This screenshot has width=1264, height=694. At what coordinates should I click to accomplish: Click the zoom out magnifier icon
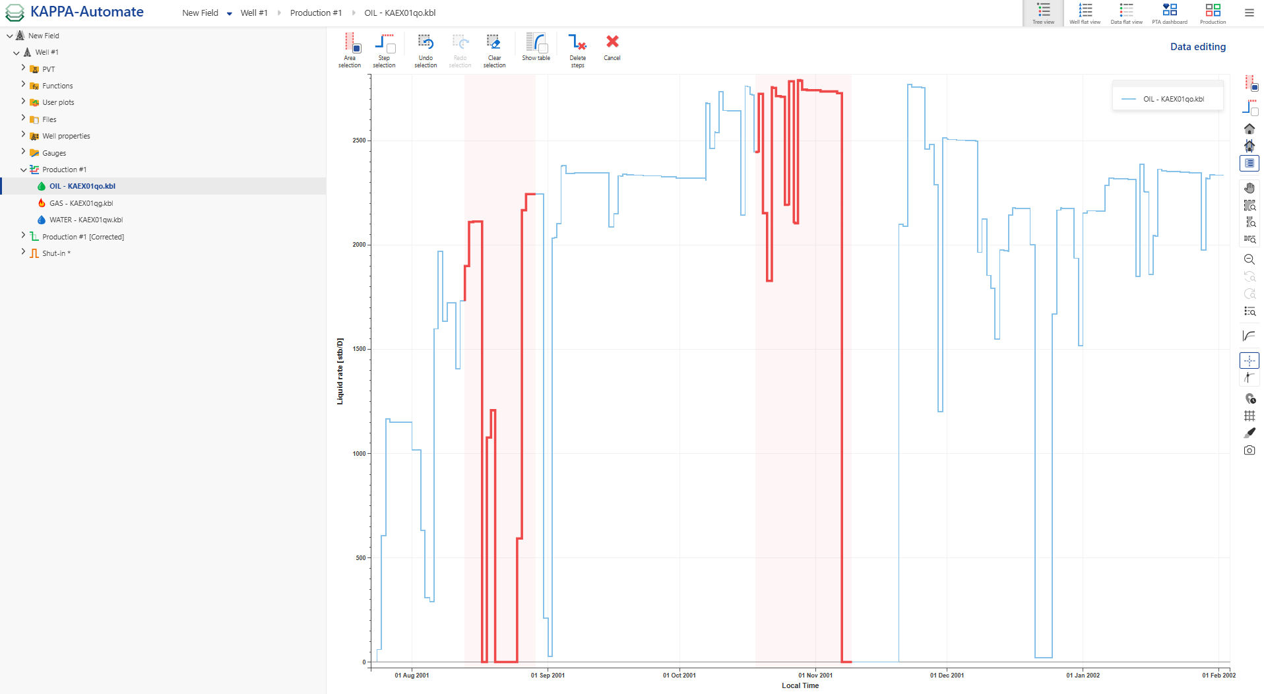click(1249, 259)
